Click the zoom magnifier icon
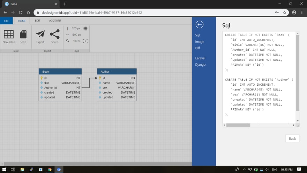 click(x=68, y=41)
